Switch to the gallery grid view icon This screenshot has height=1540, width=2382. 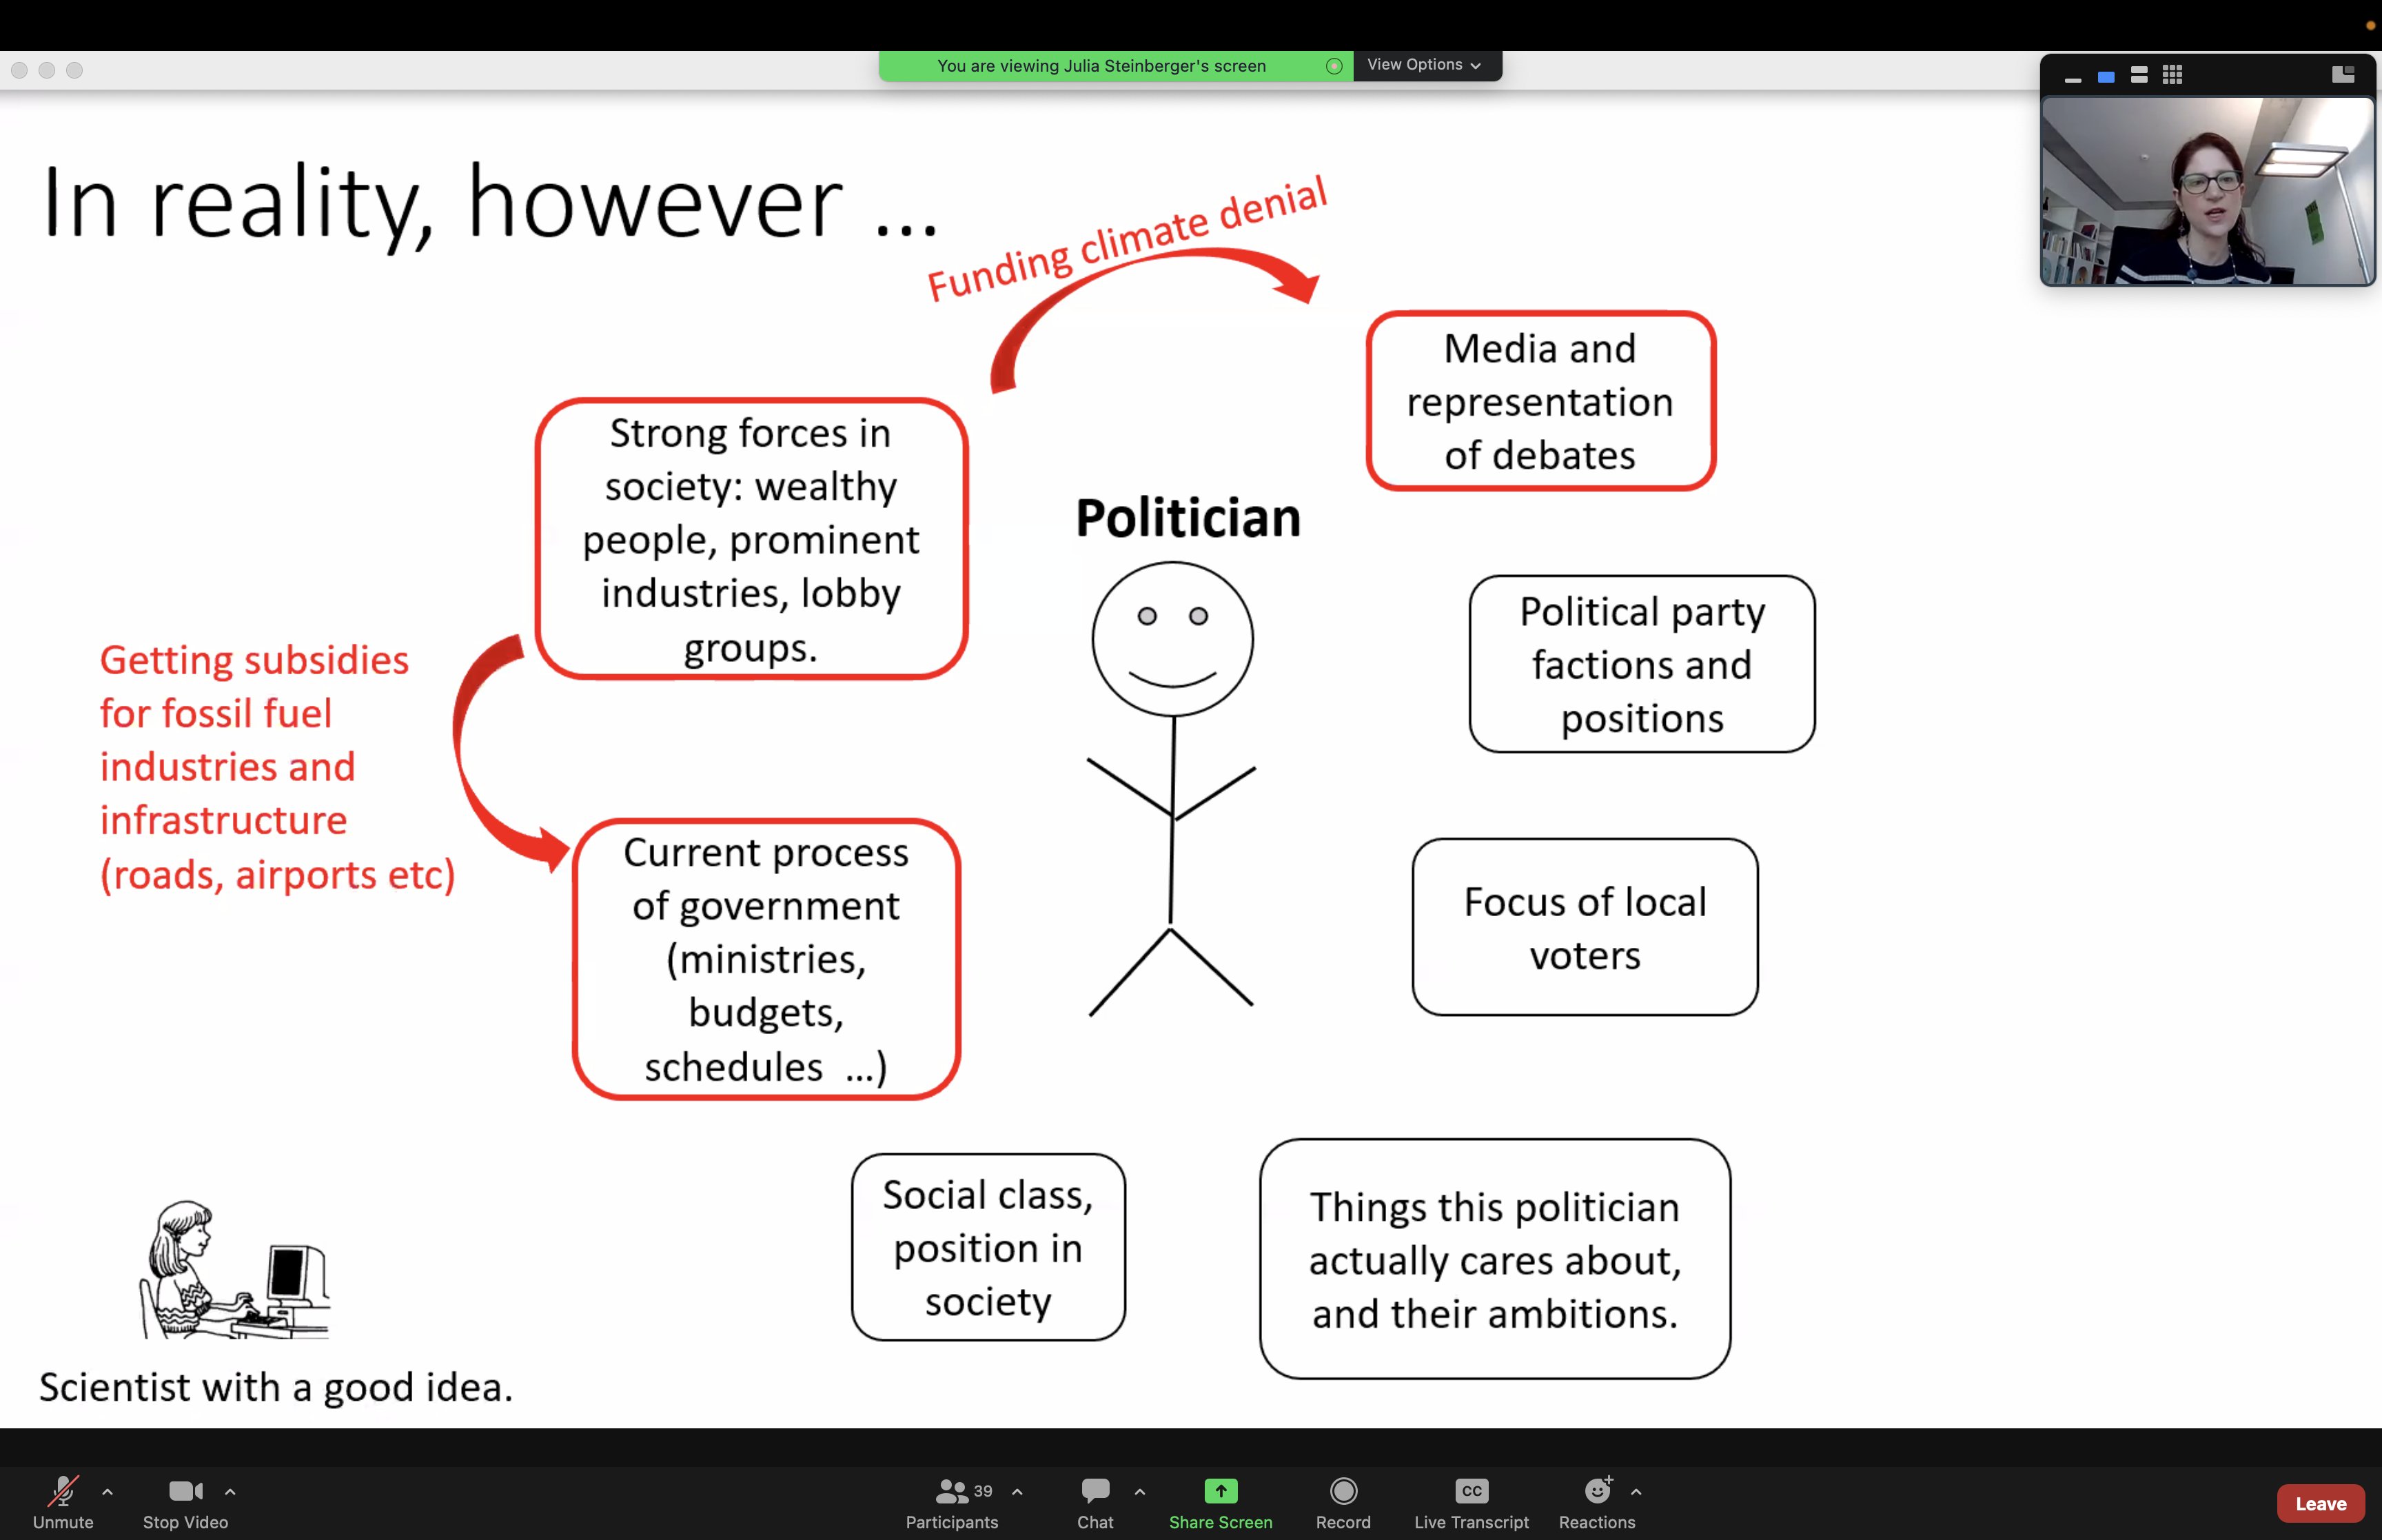click(2171, 75)
